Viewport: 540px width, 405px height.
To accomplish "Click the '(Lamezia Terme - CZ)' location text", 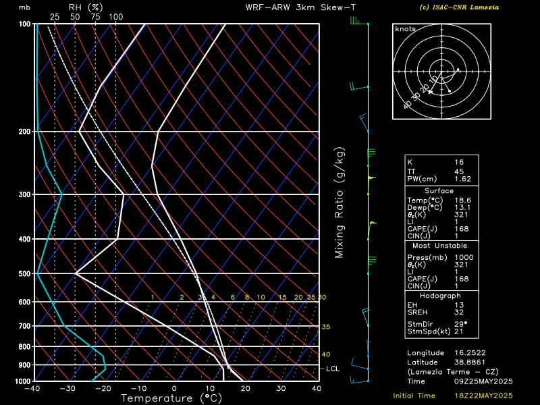I will click(453, 372).
